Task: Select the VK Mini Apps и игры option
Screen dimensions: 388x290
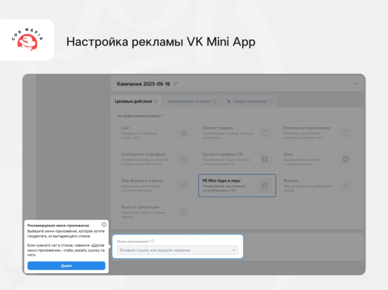Action: point(237,186)
